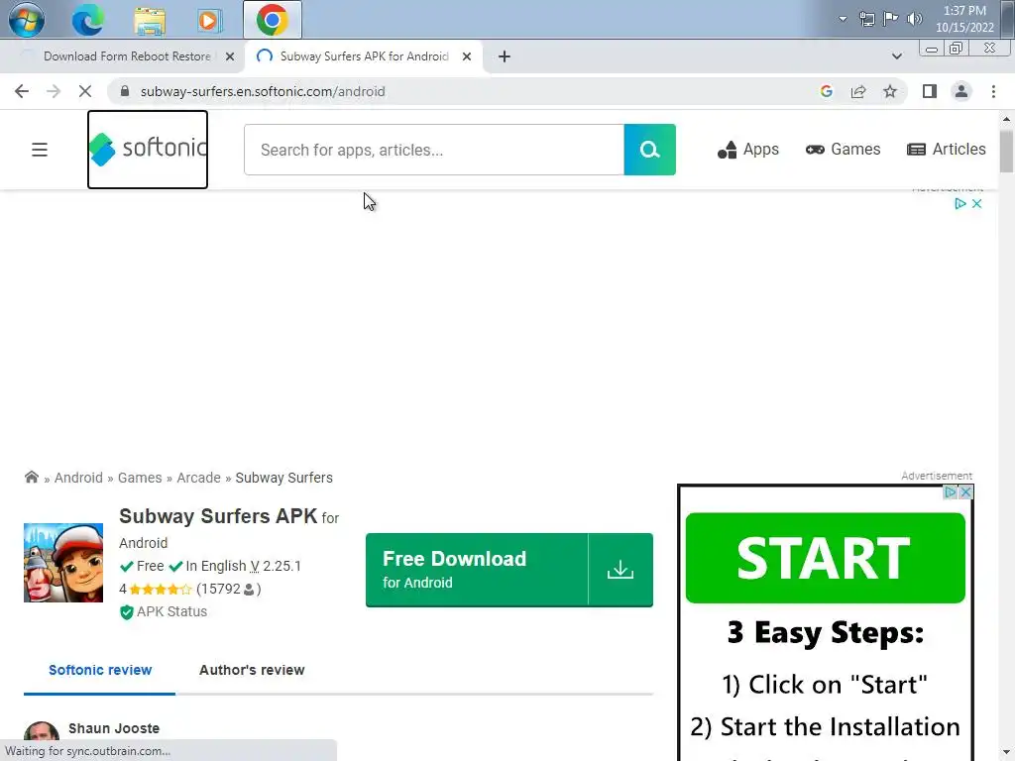Click the Subway Surfers app thumbnail
Image resolution: width=1015 pixels, height=761 pixels.
coord(63,563)
